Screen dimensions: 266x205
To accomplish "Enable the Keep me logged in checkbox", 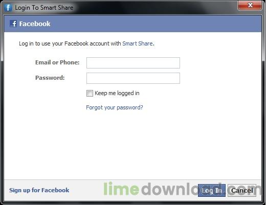I will click(x=90, y=93).
